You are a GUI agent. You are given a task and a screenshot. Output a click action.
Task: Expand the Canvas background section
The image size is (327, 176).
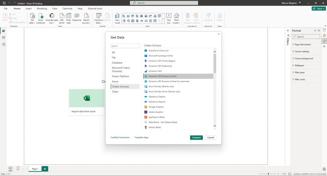[x=303, y=59]
